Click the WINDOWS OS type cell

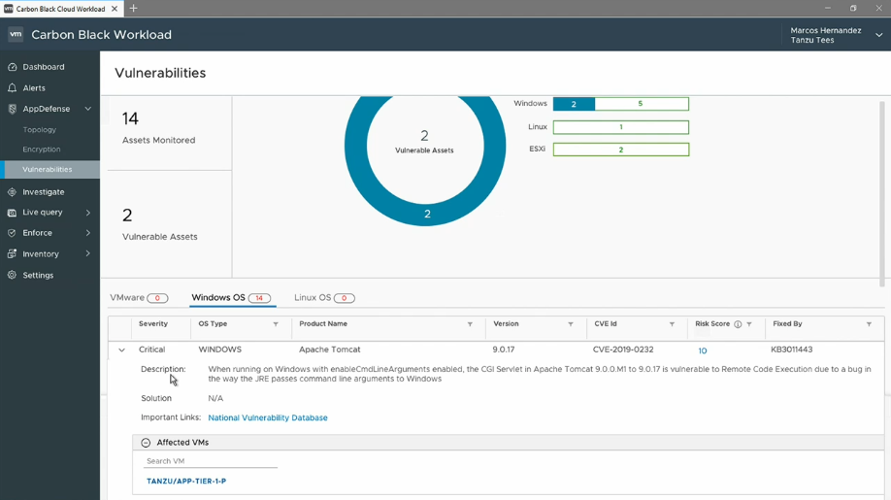pyautogui.click(x=220, y=350)
